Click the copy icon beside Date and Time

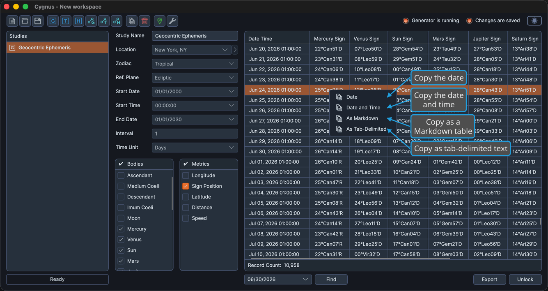point(339,108)
